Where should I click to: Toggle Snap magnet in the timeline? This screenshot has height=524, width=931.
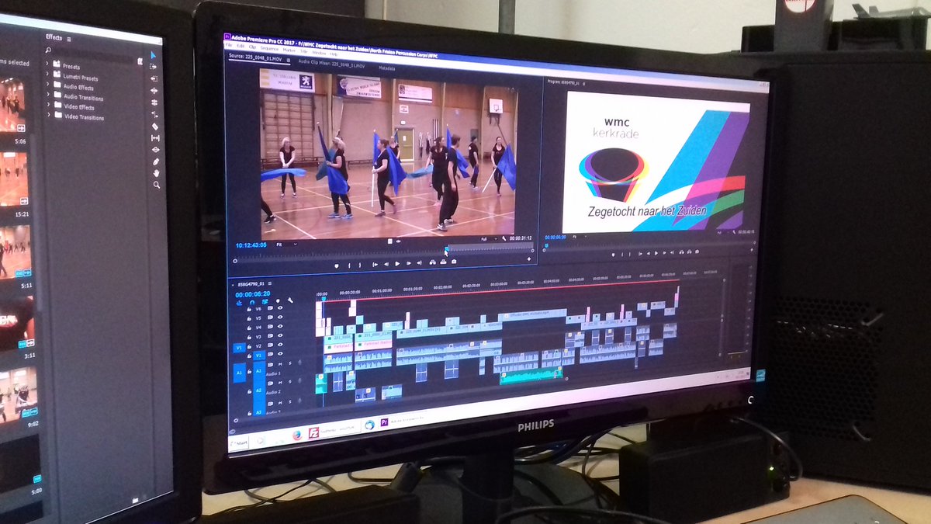[x=252, y=302]
